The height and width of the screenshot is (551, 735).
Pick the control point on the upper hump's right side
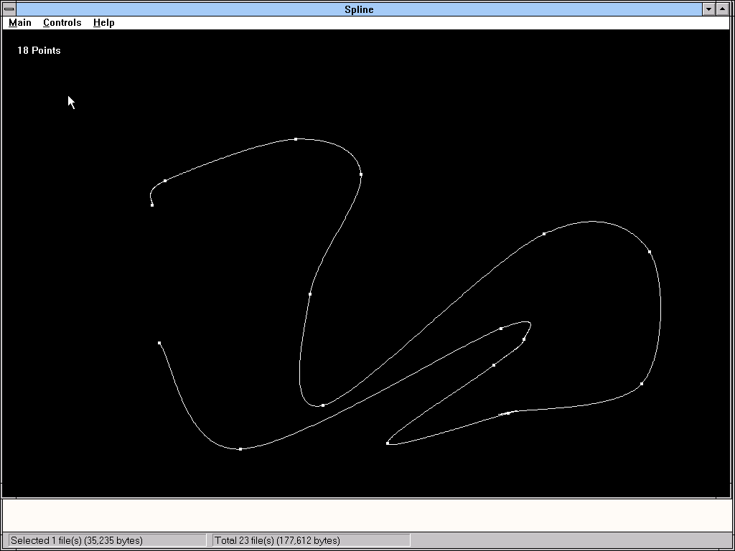[x=361, y=174]
